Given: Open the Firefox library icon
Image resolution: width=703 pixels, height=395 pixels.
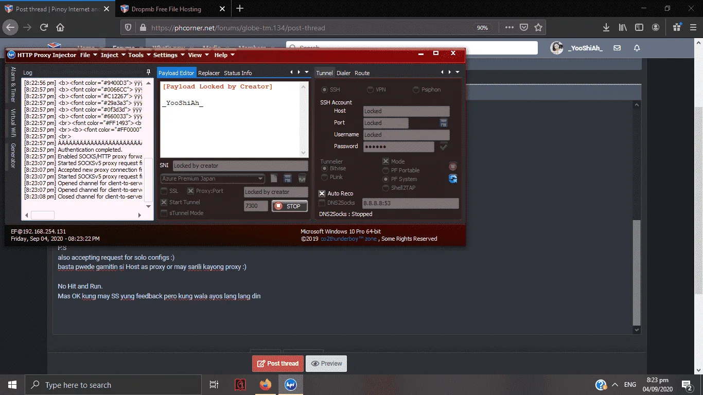Looking at the screenshot, I should pos(623,27).
